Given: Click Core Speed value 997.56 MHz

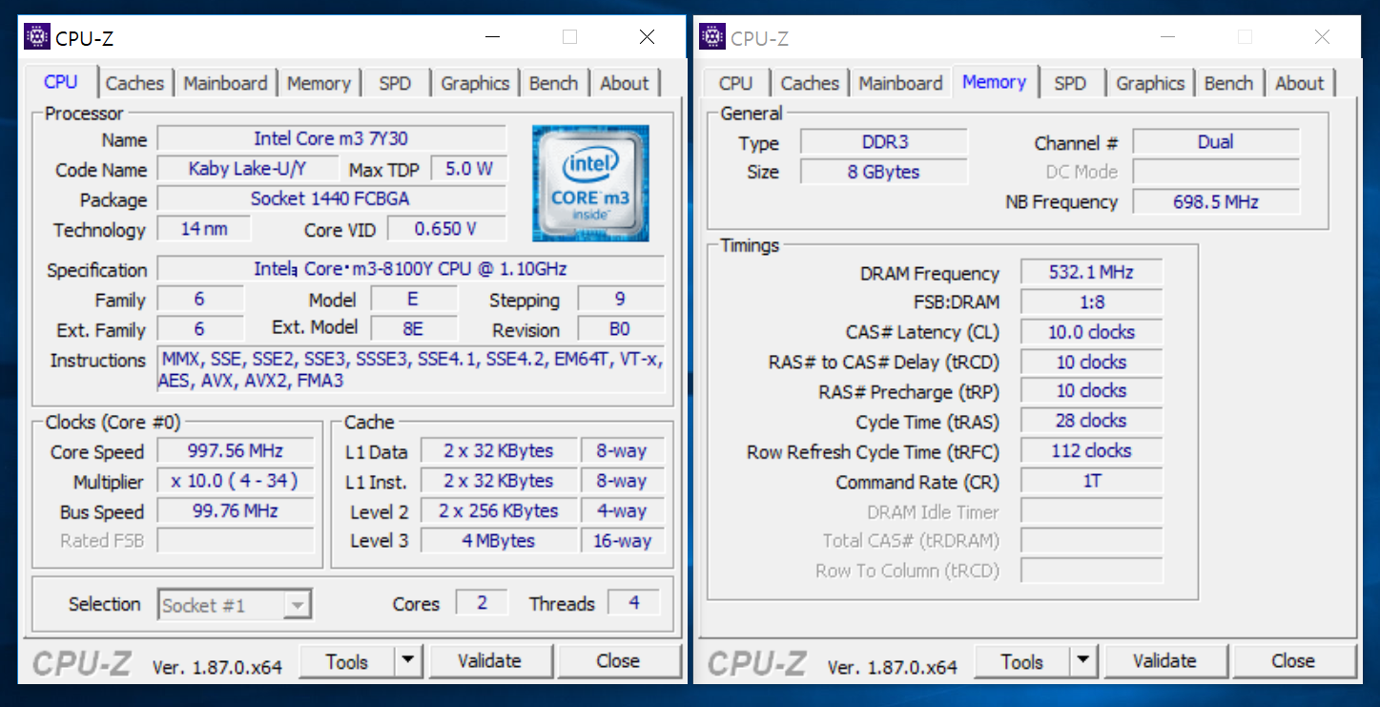Looking at the screenshot, I should point(236,451).
